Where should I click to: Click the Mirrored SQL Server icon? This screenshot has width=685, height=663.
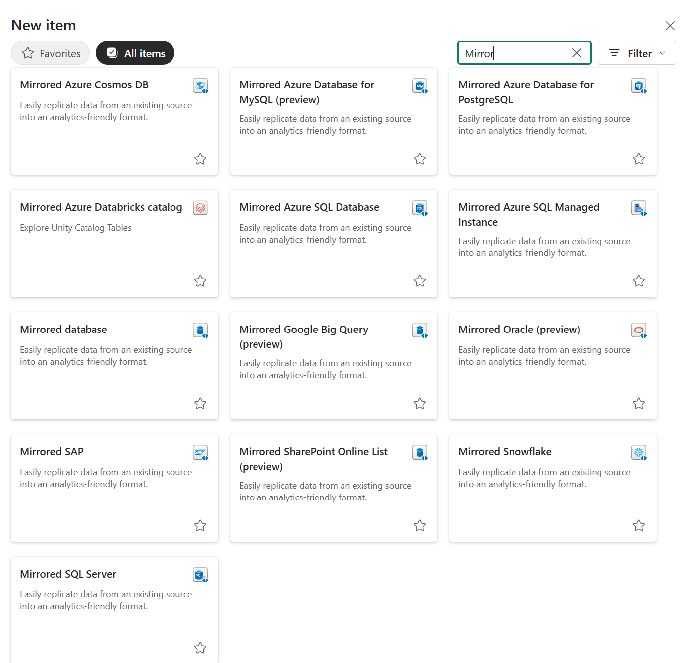tap(200, 575)
